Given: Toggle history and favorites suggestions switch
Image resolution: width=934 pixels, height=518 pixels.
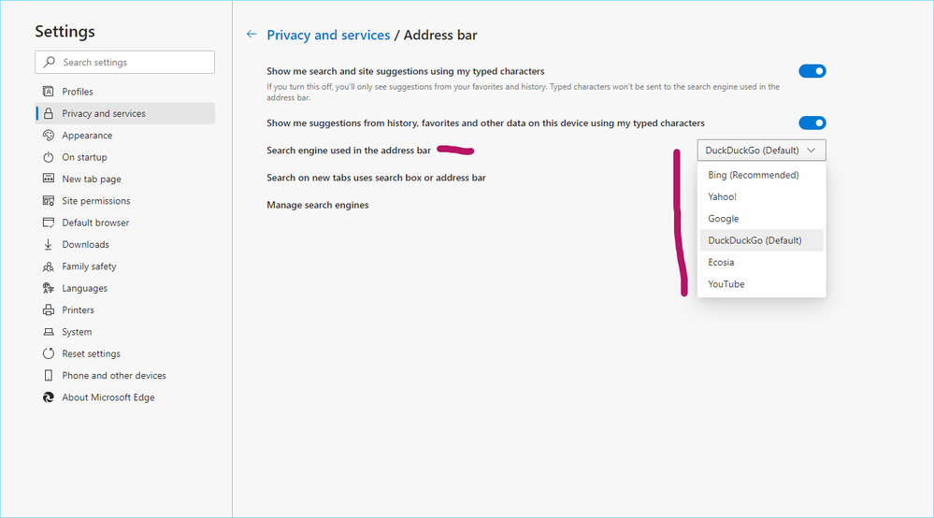Looking at the screenshot, I should (812, 122).
